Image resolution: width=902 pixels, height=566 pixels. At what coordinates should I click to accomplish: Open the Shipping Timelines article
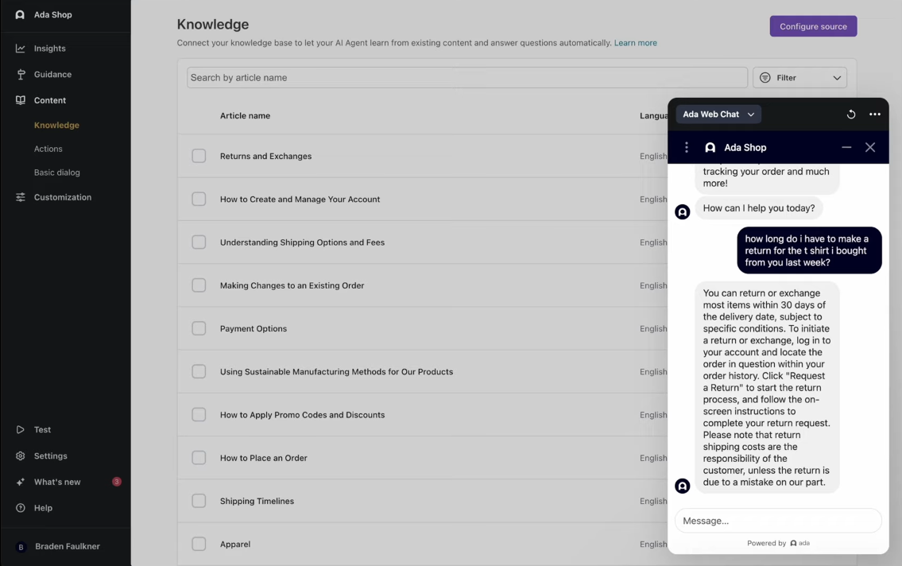point(257,501)
